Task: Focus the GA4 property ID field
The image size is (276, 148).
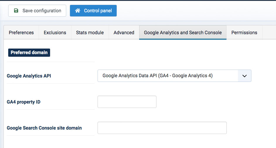Action: pos(127,102)
